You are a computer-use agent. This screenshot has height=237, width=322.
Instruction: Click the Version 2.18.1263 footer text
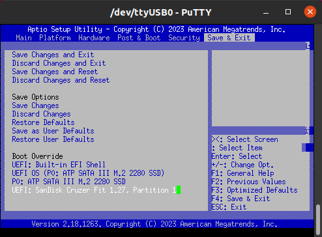[x=154, y=224]
